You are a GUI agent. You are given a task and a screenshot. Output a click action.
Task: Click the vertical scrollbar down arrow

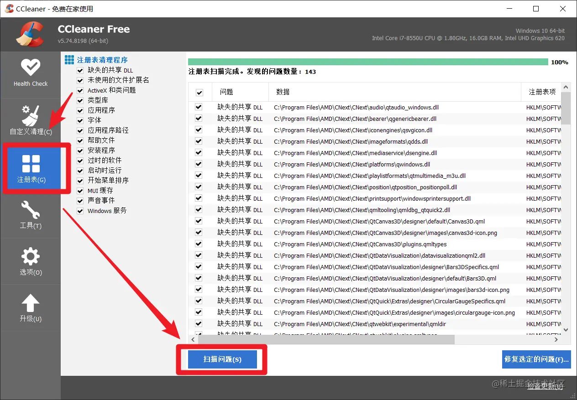566,330
